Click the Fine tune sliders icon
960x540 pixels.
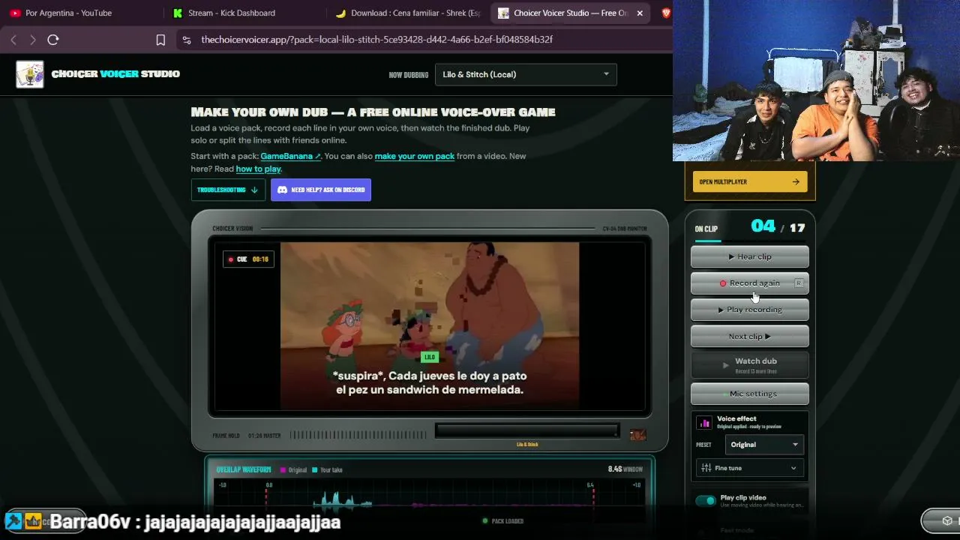tap(706, 468)
